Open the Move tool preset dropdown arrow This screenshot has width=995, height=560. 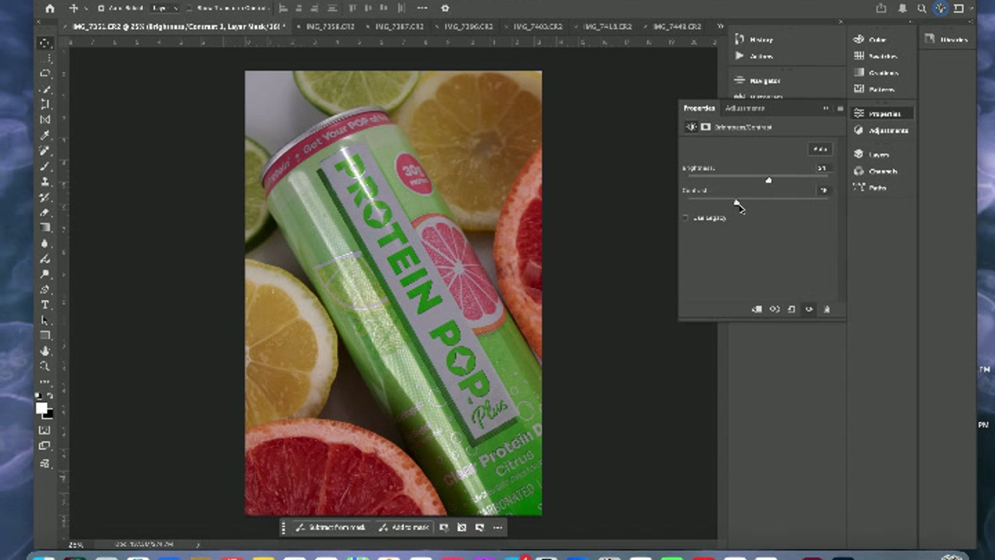click(86, 8)
